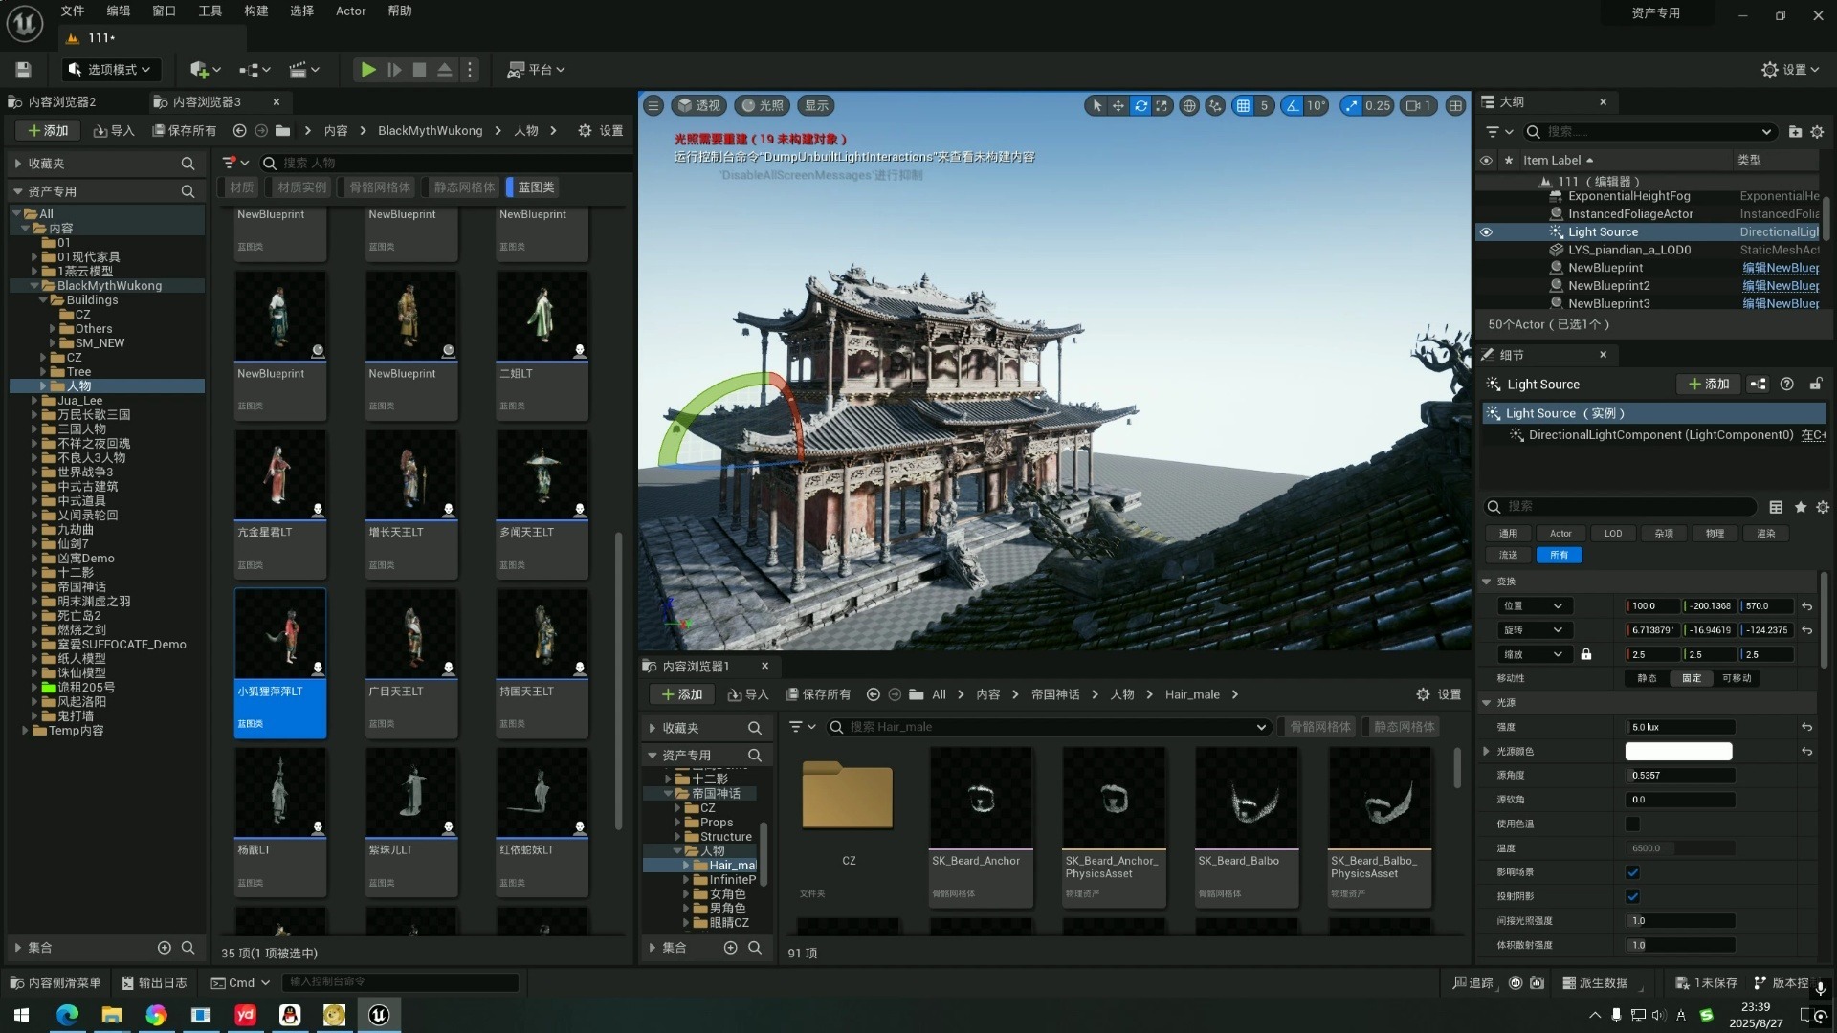Open the Details help question-mark icon
The width and height of the screenshot is (1837, 1033).
(1786, 385)
